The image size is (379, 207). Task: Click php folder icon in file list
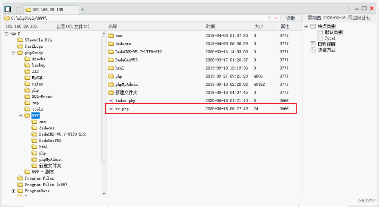111,76
